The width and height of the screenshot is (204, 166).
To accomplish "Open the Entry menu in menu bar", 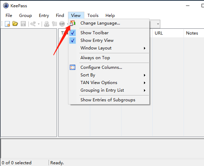I will tap(44, 16).
